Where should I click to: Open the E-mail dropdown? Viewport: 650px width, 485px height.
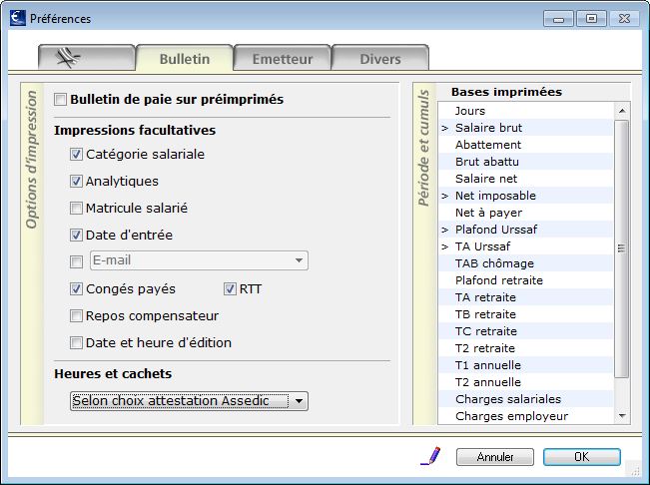pos(199,260)
